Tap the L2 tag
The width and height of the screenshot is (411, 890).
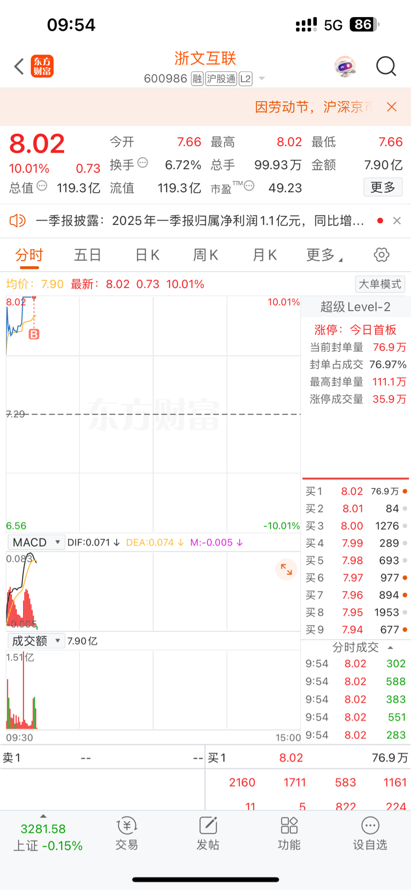click(246, 79)
